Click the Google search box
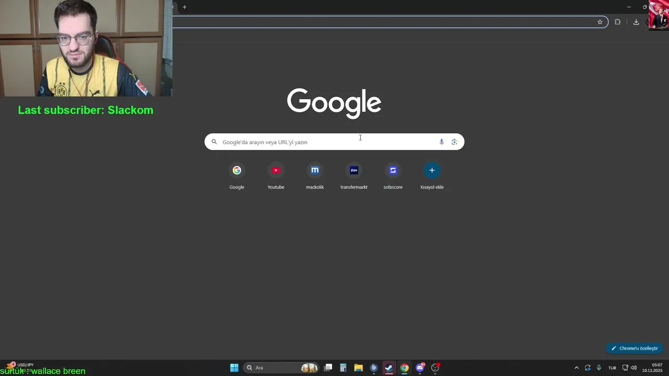The image size is (669, 376). tap(334, 142)
